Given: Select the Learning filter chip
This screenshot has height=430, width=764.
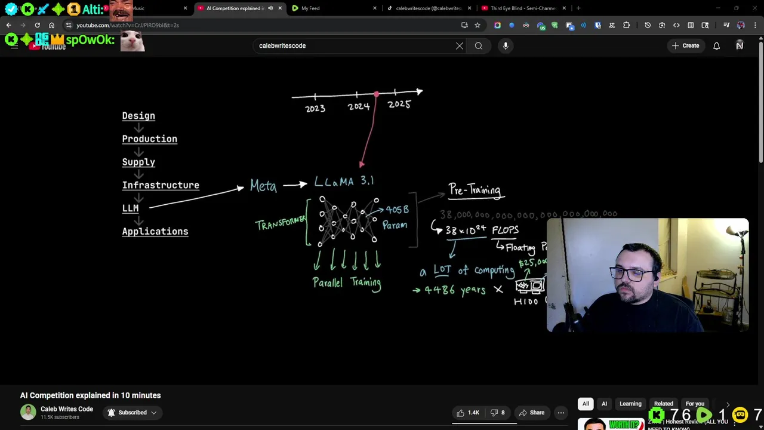Looking at the screenshot, I should click(x=630, y=404).
